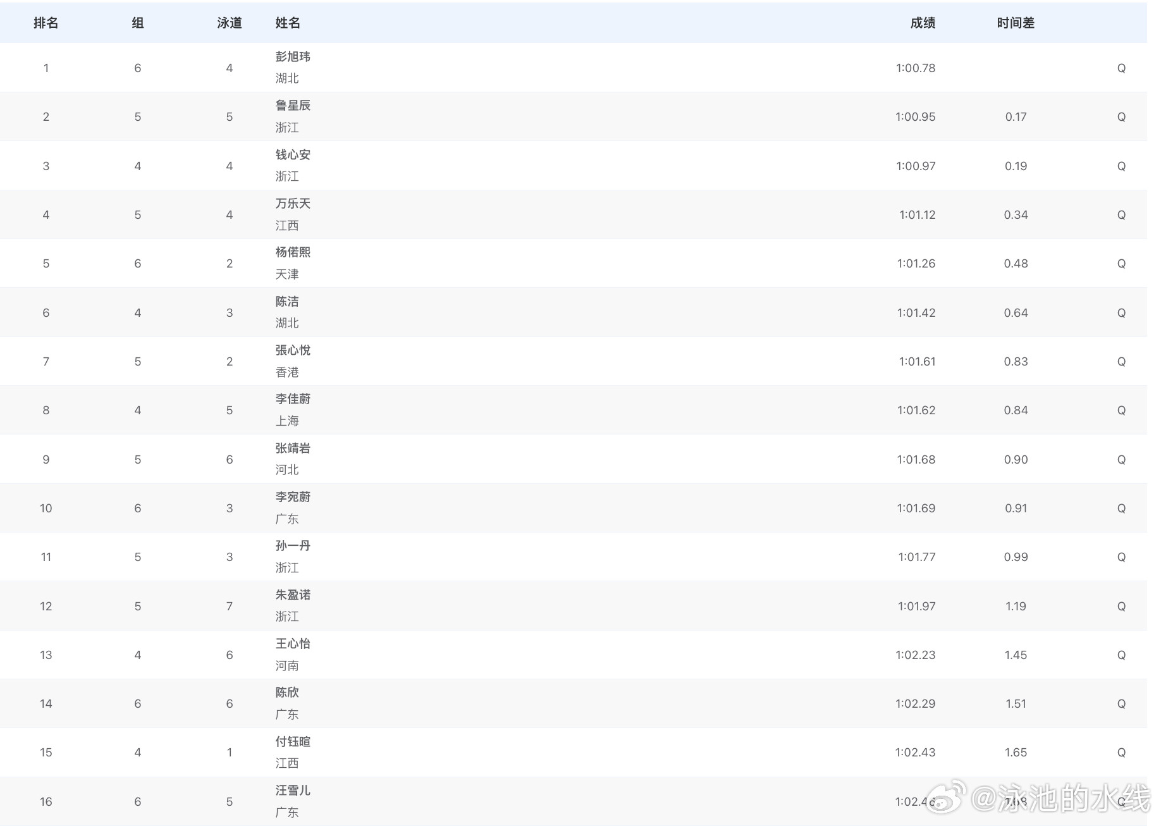Image resolution: width=1161 pixels, height=826 pixels.
Task: Click the Q mark beside 万乐天
Action: pos(1122,214)
